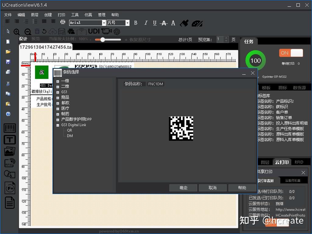Select the text tool in sidebar
This screenshot has width=312, height=234.
(x=9, y=140)
